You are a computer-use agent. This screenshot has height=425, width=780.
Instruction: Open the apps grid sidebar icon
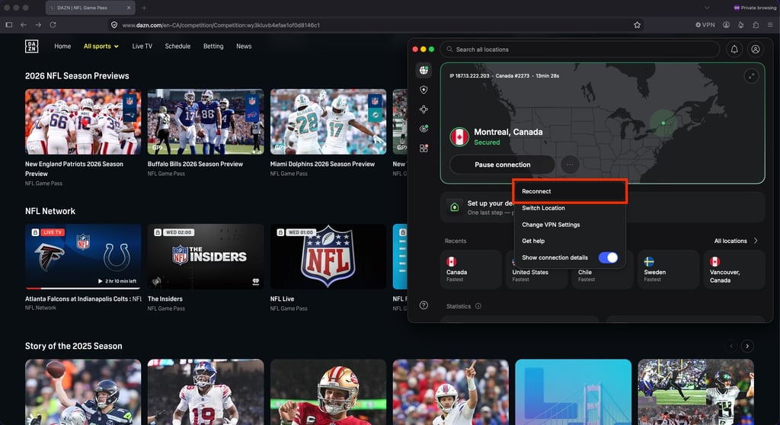click(424, 149)
